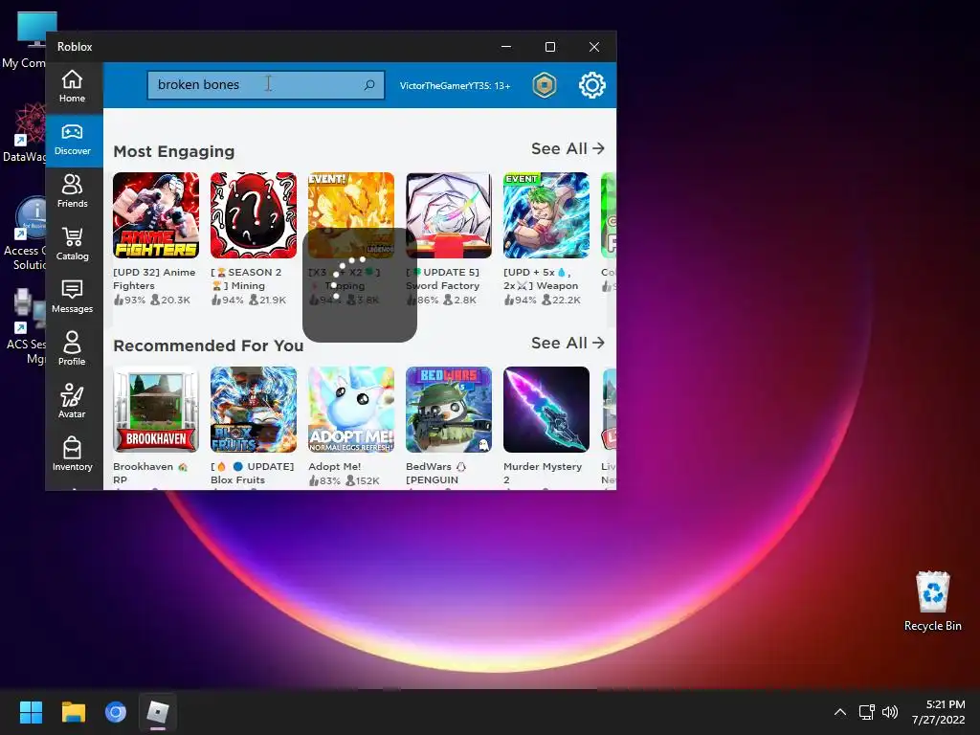The height and width of the screenshot is (735, 980).
Task: Open the Sword Factory game thumbnail
Action: tap(449, 215)
